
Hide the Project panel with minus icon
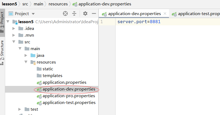[94, 13]
